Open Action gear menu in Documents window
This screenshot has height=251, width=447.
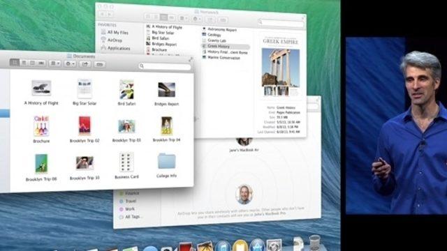click(x=70, y=63)
